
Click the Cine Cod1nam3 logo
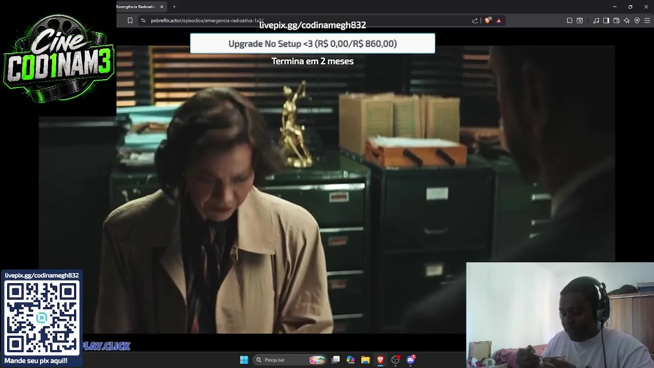58,58
